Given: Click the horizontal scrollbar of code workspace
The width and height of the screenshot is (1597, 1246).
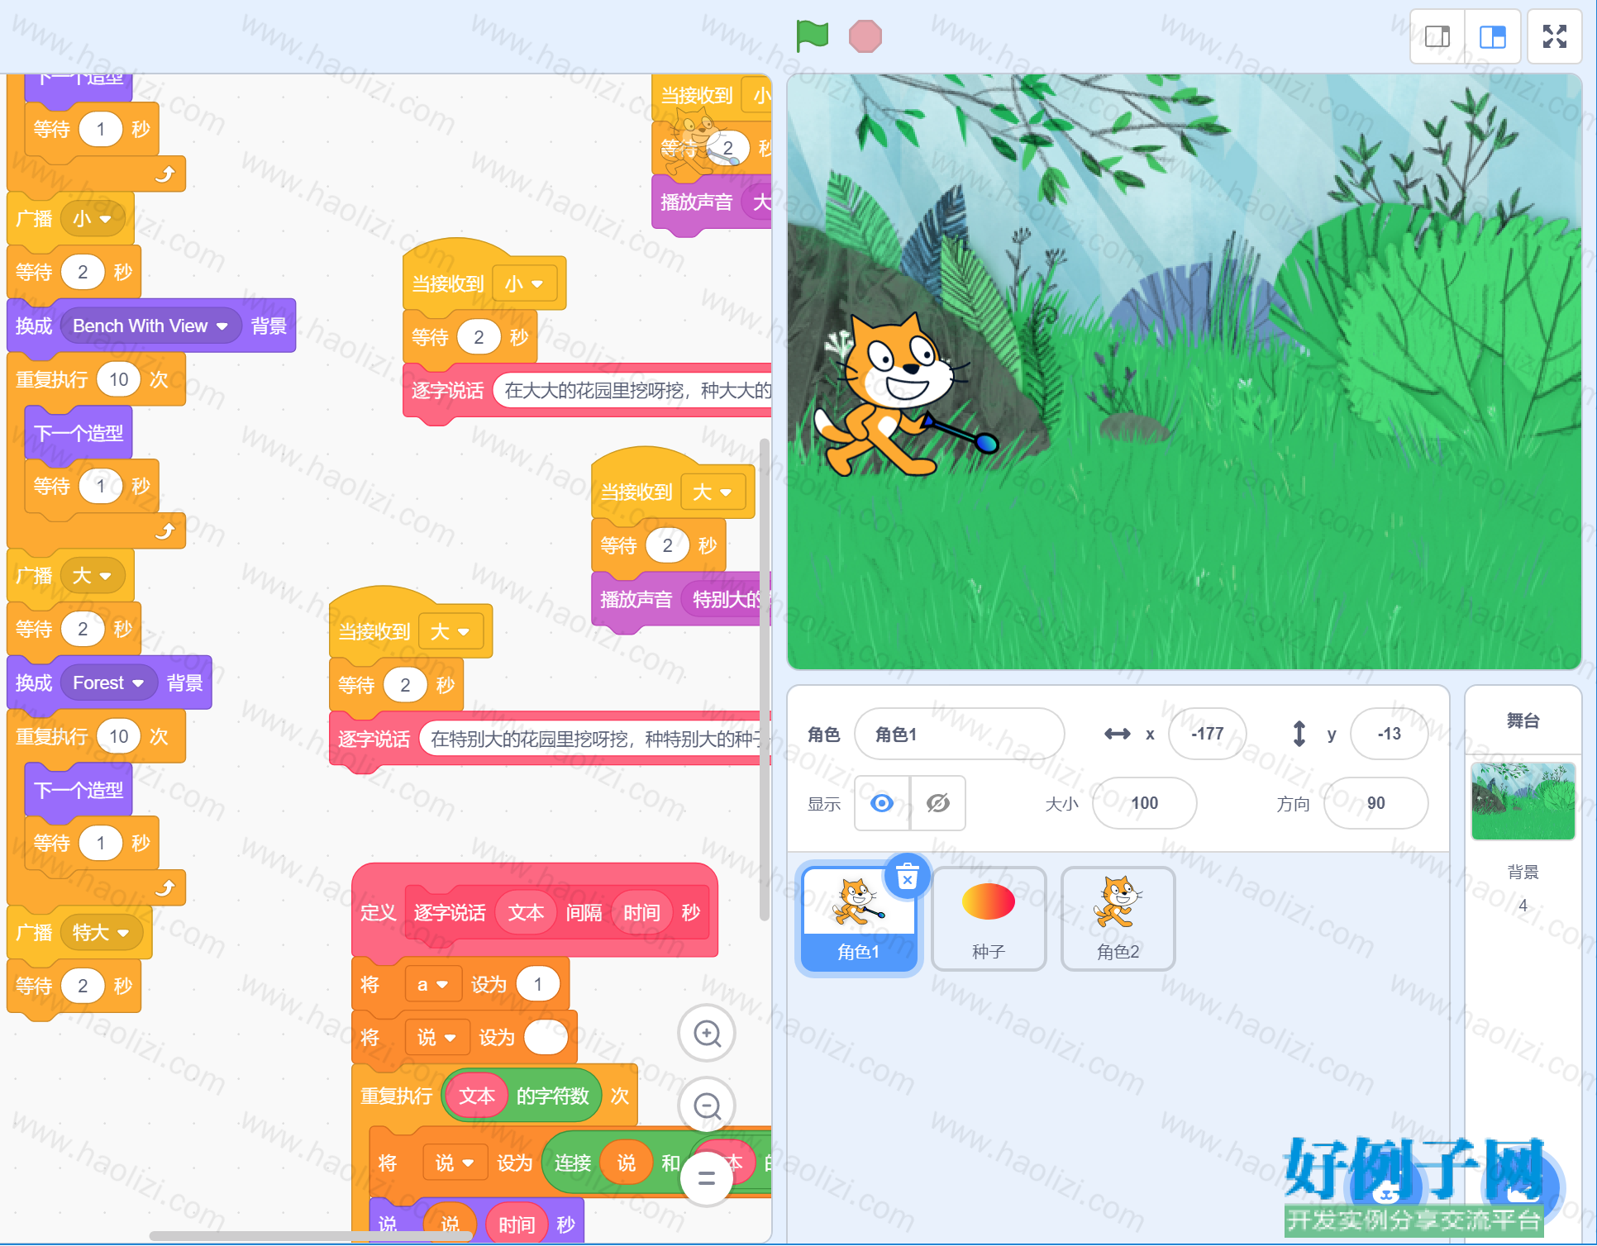Looking at the screenshot, I should pyautogui.click(x=311, y=1236).
